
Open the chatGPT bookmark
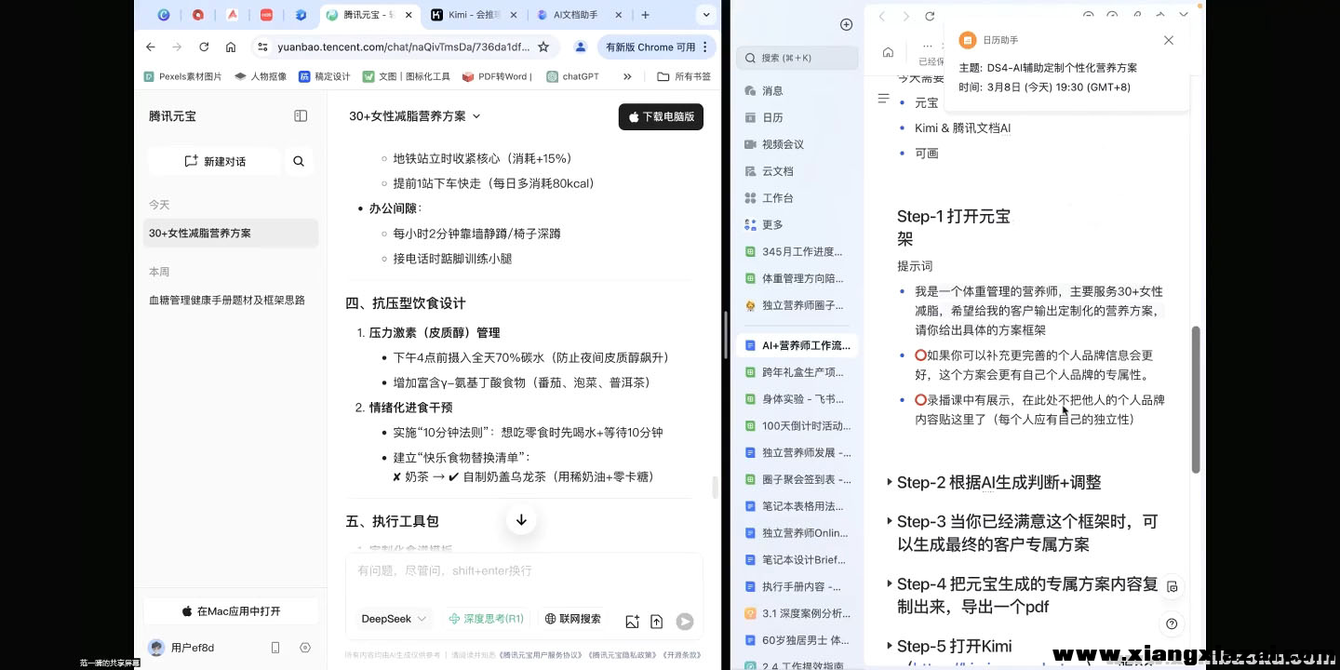click(x=573, y=76)
